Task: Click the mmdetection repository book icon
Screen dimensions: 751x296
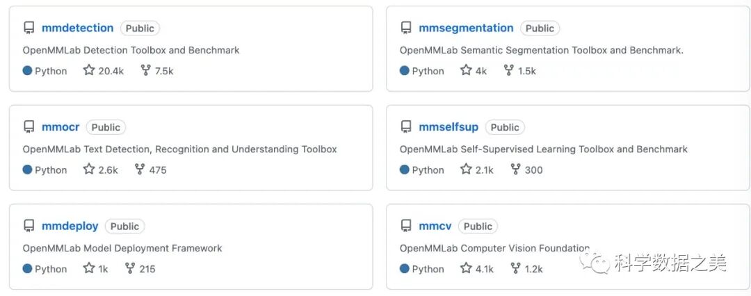Action: (29, 28)
